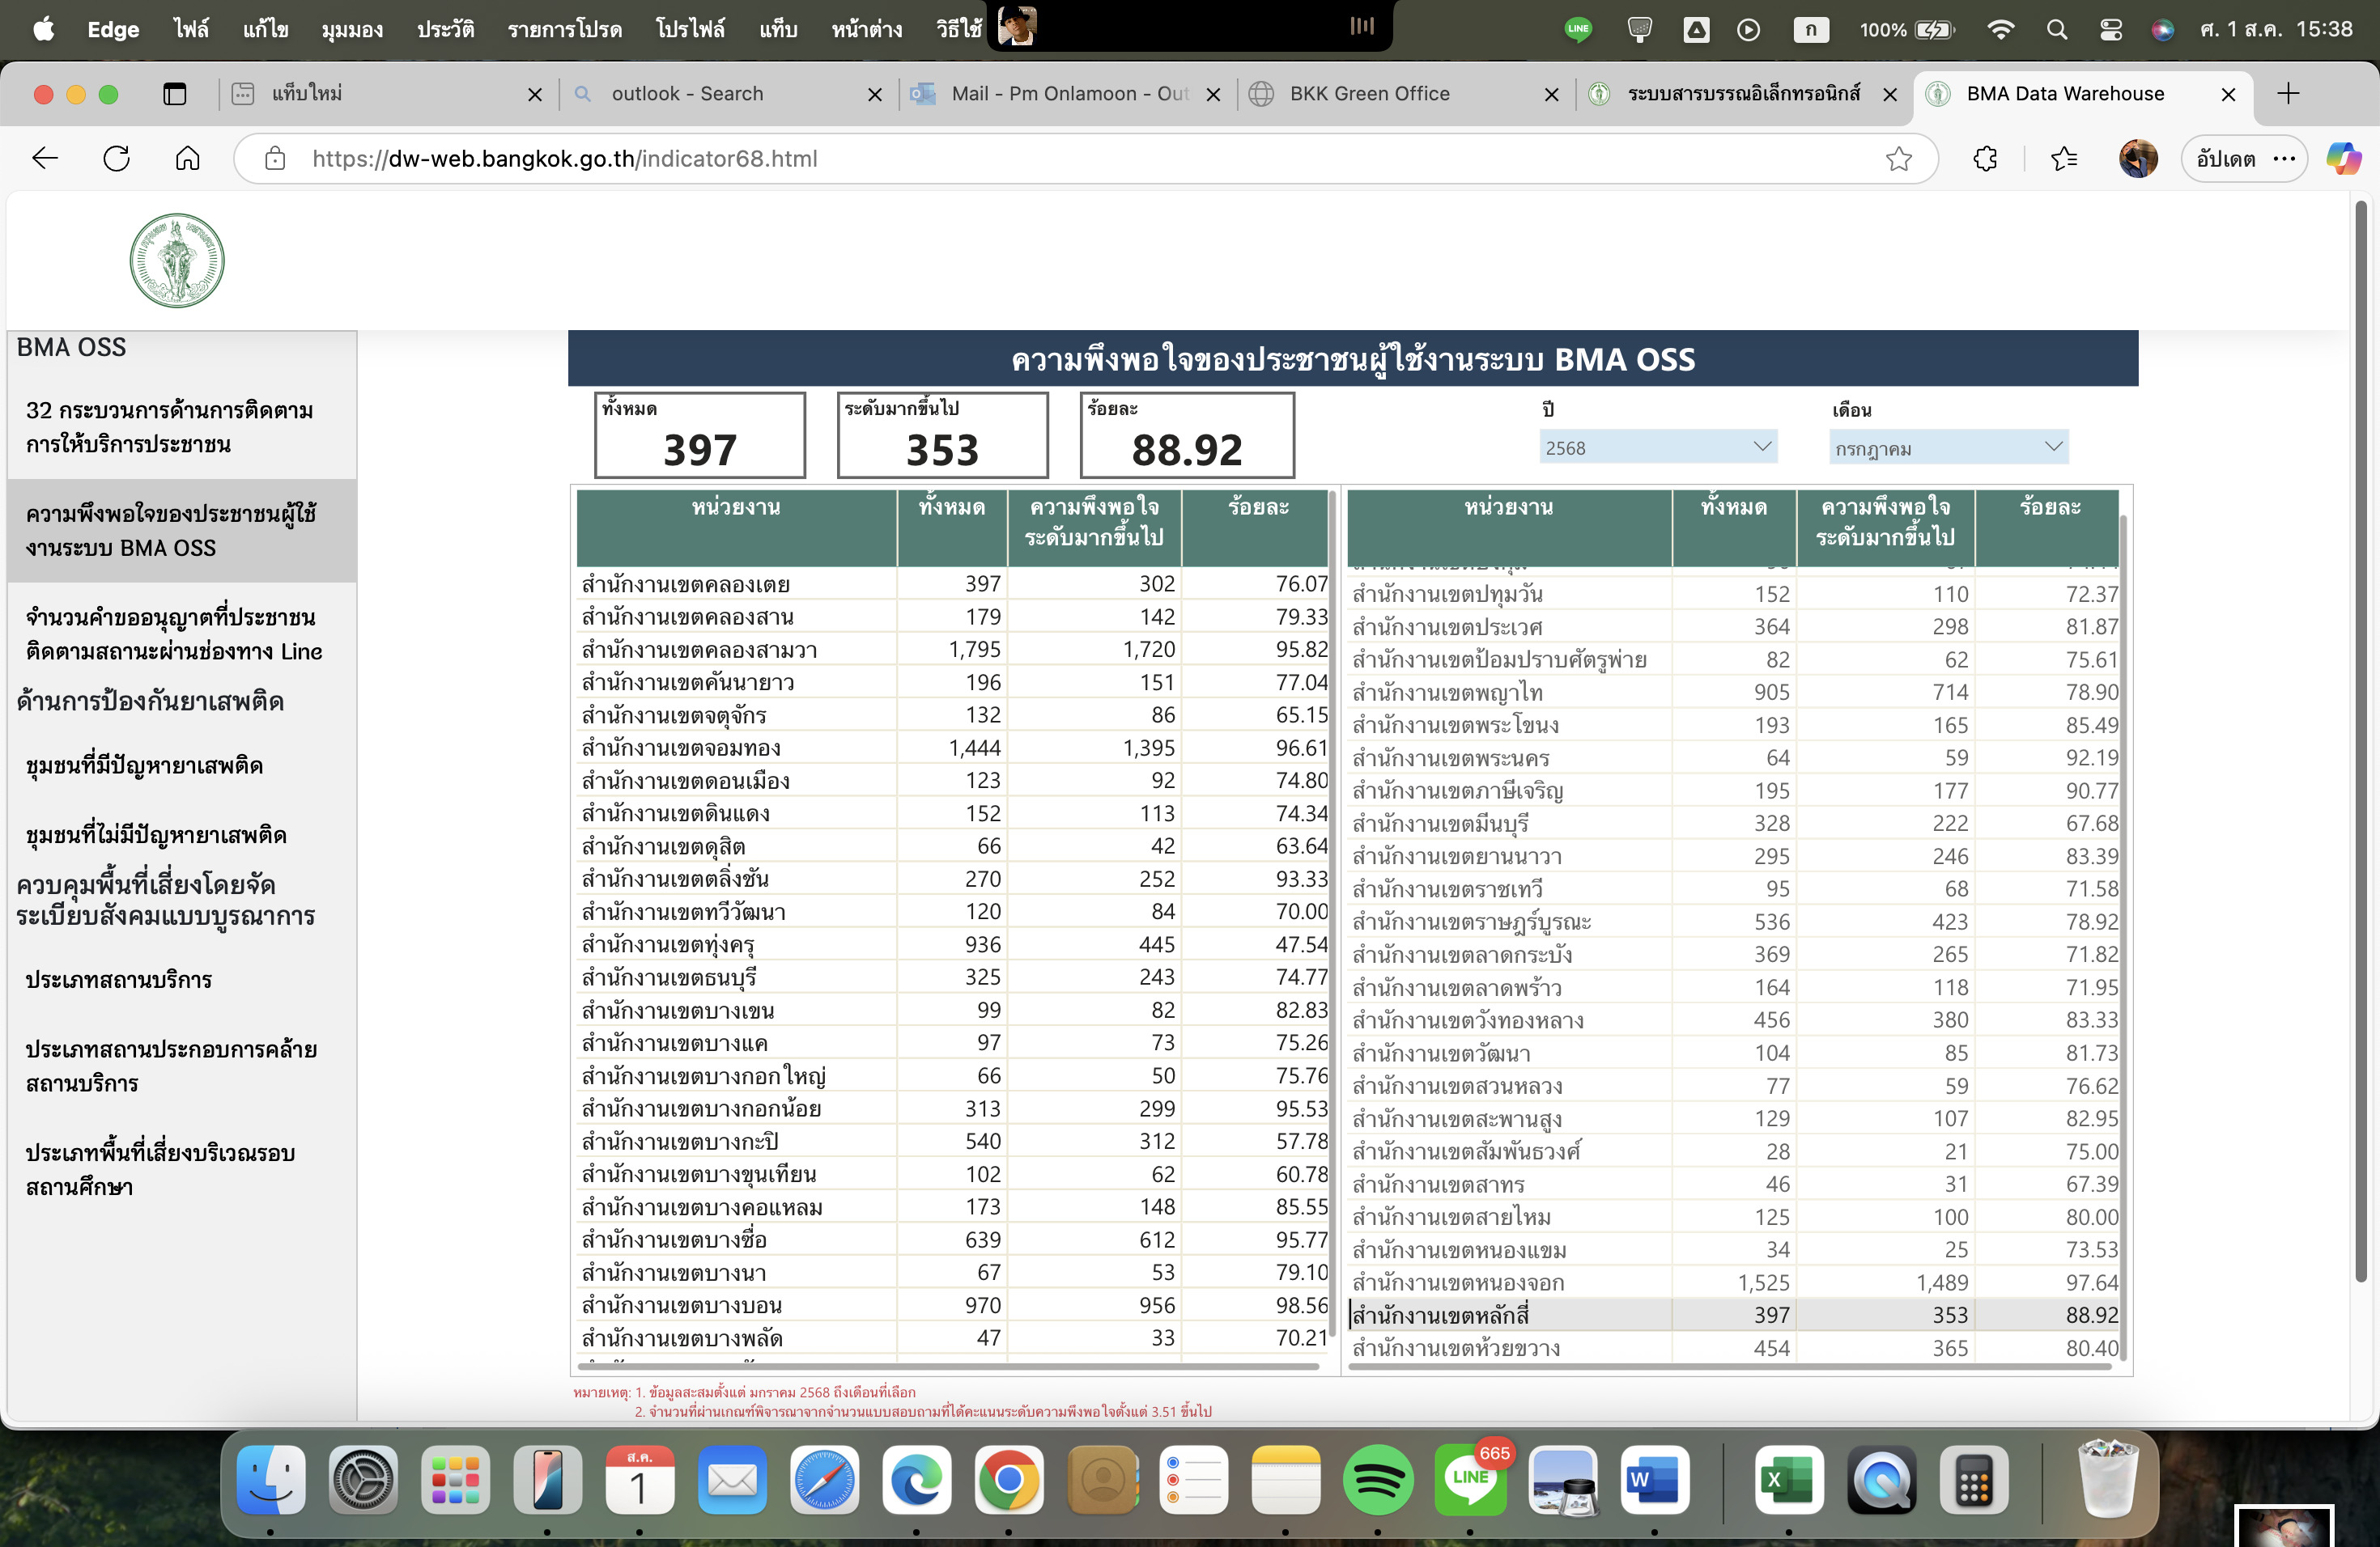Select the สำนักงานเขตหนองจอก row
The height and width of the screenshot is (1547, 2380).
point(1734,1282)
